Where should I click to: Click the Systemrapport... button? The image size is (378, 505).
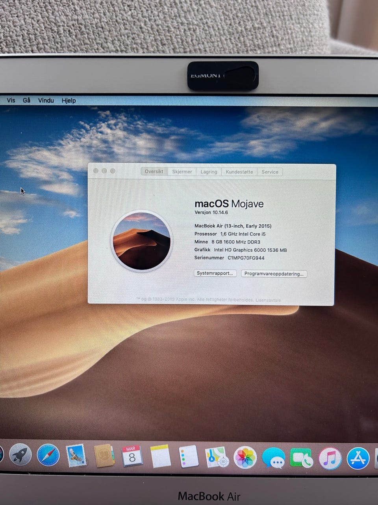[215, 273]
